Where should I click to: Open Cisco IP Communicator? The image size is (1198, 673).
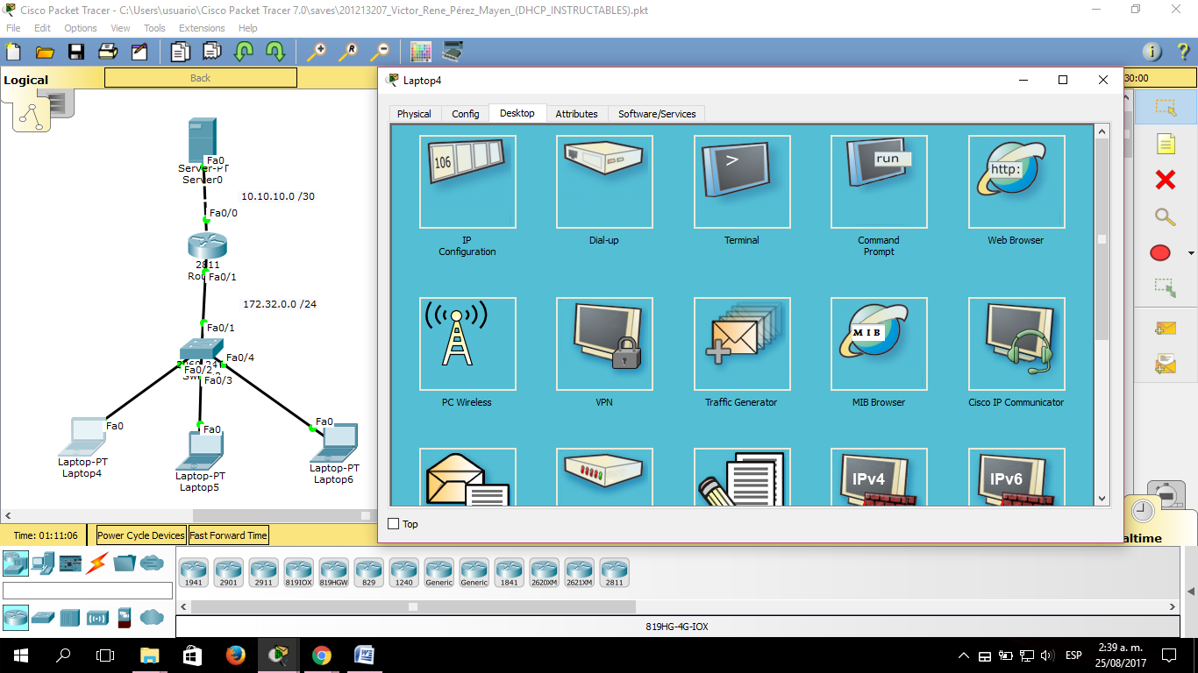tap(1016, 344)
